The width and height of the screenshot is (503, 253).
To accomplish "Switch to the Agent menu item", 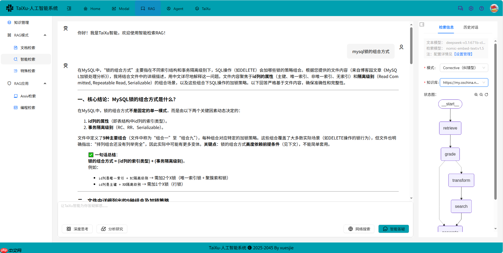I will [175, 8].
